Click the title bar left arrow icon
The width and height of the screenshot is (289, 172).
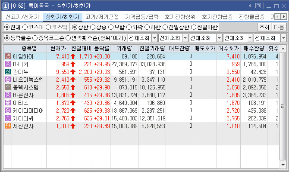pos(250,6)
